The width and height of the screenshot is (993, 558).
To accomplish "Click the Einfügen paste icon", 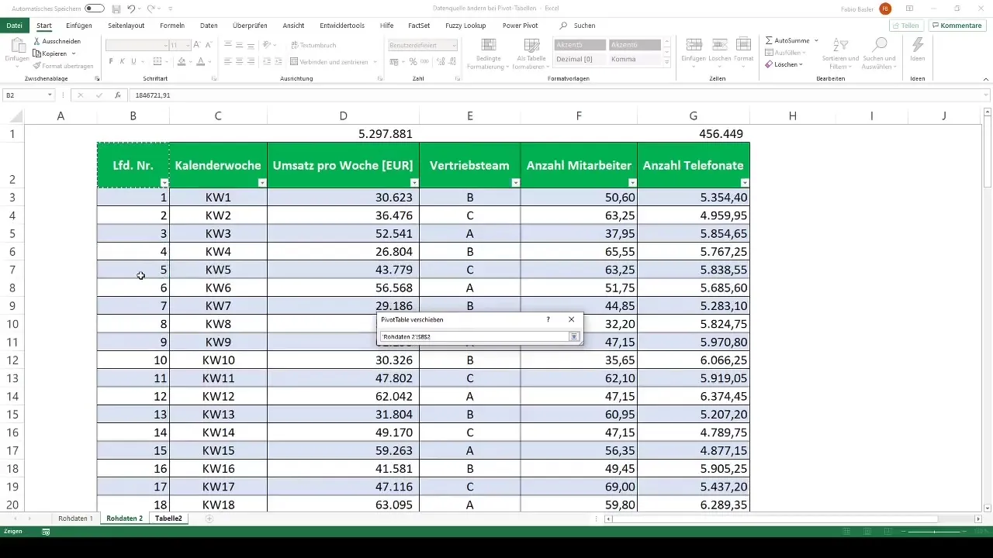I will (x=16, y=46).
